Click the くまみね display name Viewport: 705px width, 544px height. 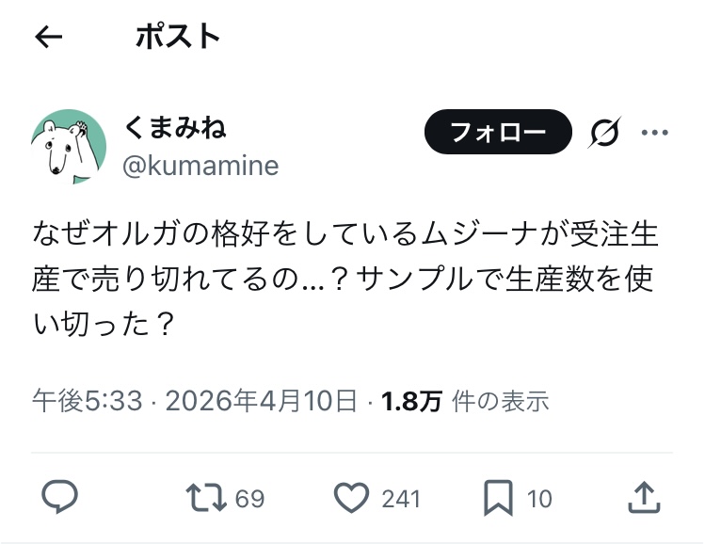click(175, 126)
